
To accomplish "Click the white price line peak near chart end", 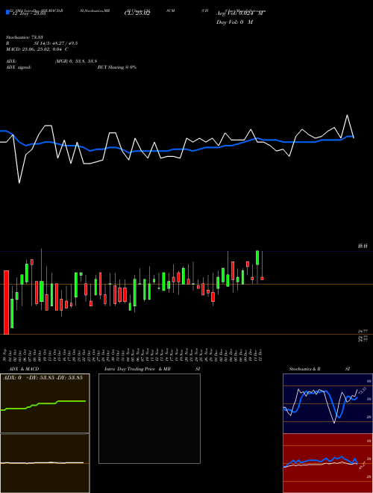I will pyautogui.click(x=347, y=115).
